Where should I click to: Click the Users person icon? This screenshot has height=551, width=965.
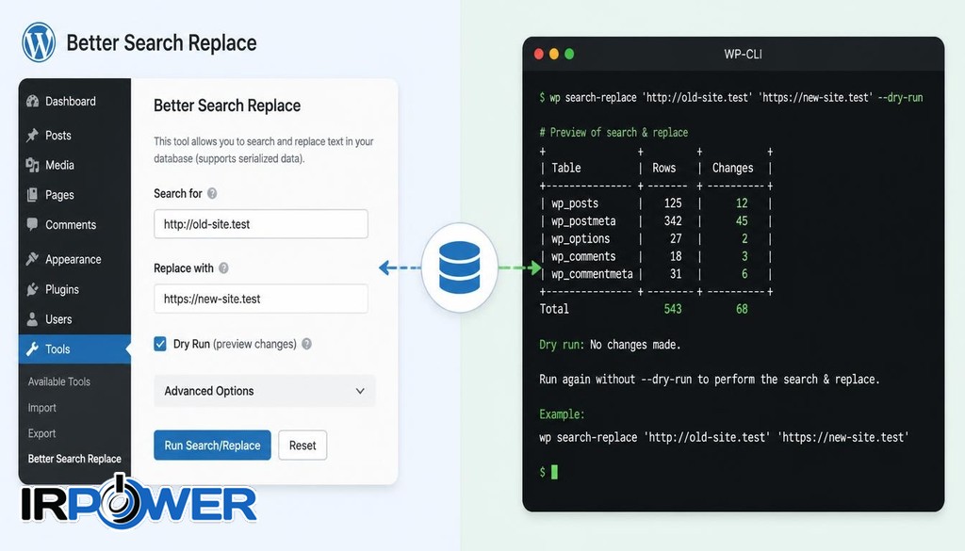pos(33,319)
